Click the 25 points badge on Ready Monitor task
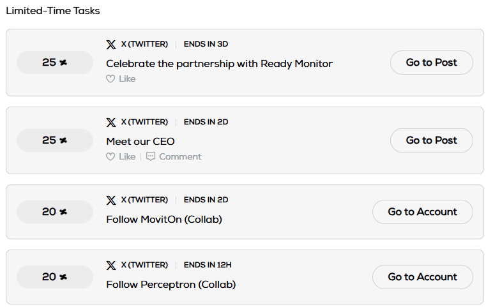 [54, 63]
